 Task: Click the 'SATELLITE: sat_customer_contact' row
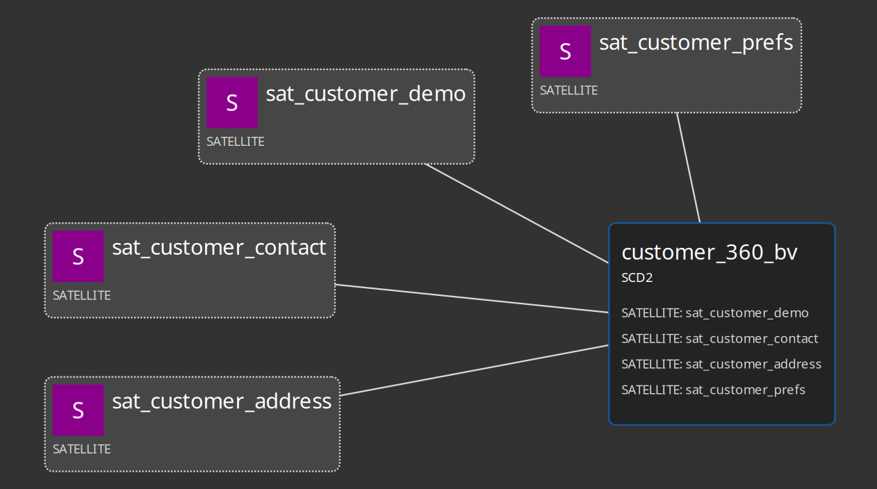[720, 339]
